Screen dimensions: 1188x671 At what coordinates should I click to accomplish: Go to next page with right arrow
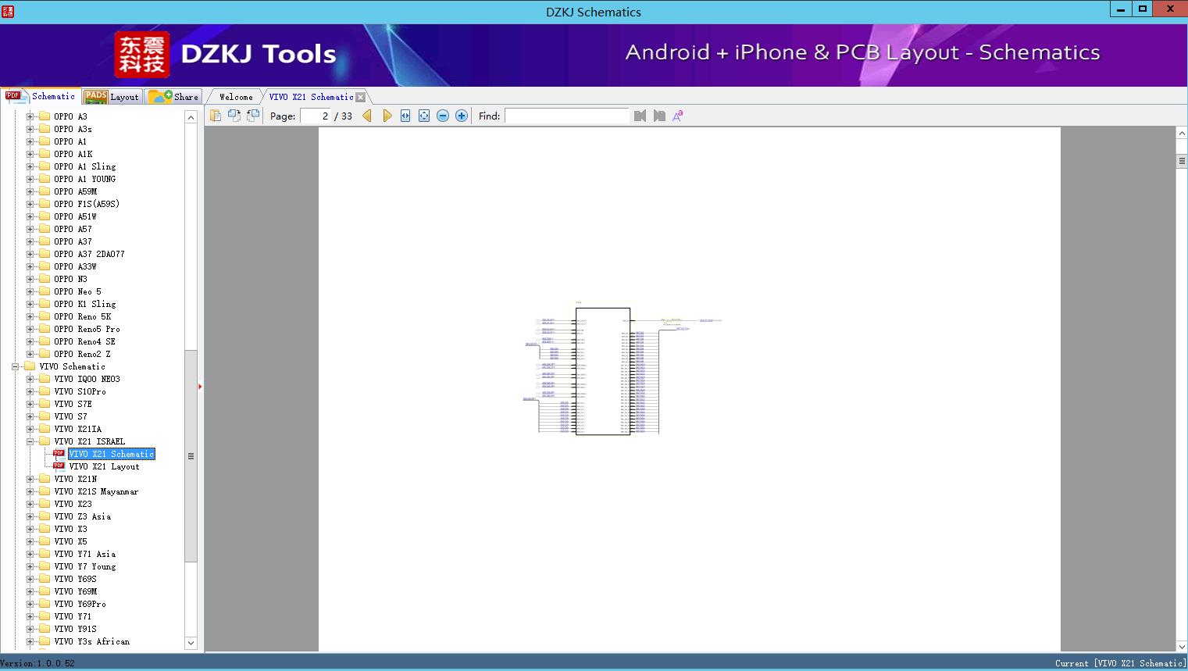(x=387, y=116)
